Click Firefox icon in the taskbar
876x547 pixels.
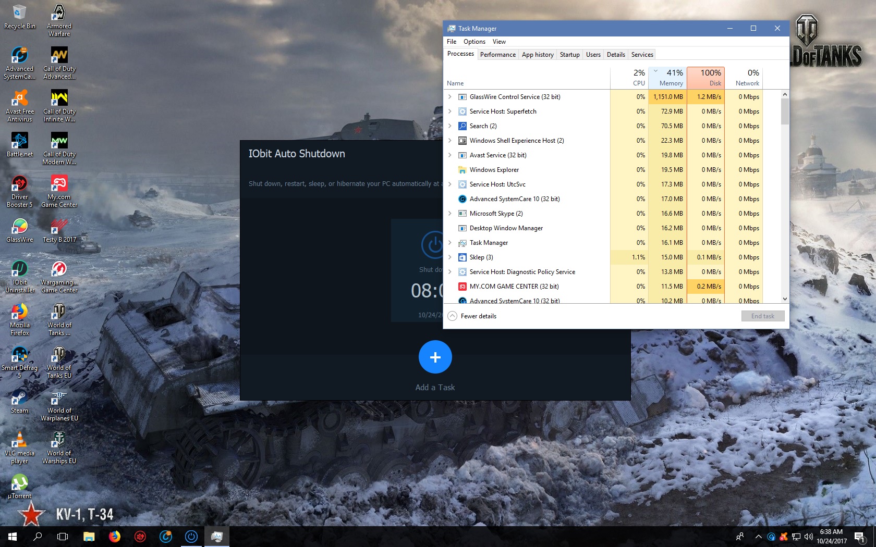[x=114, y=537]
